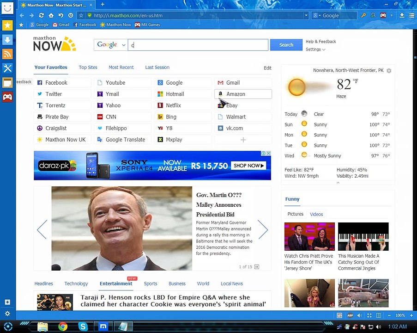Open the MX Games controller sidebar icon
The image size is (417, 333).
click(x=7, y=97)
